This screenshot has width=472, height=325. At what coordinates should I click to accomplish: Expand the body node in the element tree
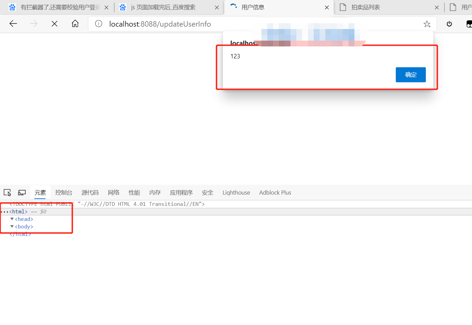[12, 226]
